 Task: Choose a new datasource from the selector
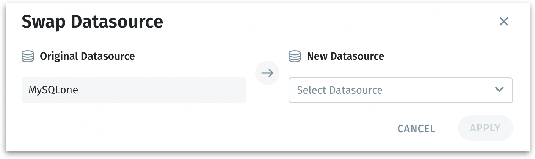click(x=400, y=90)
